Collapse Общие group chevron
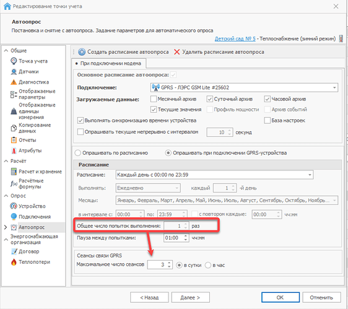Viewport: 348px width, 309px height. click(6, 51)
